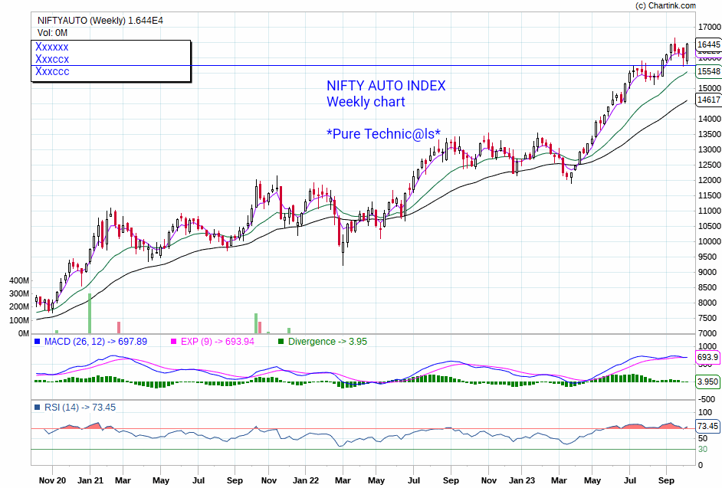Click the Weekly chart annotation text
Screen dimensions: 722x488
coord(366,102)
